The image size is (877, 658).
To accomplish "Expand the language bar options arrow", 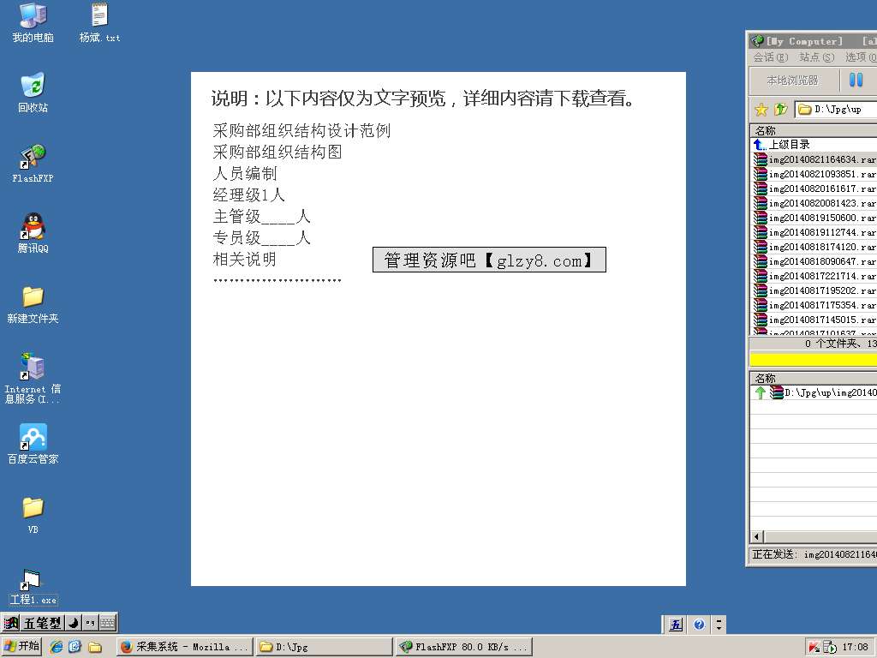I will [x=719, y=625].
